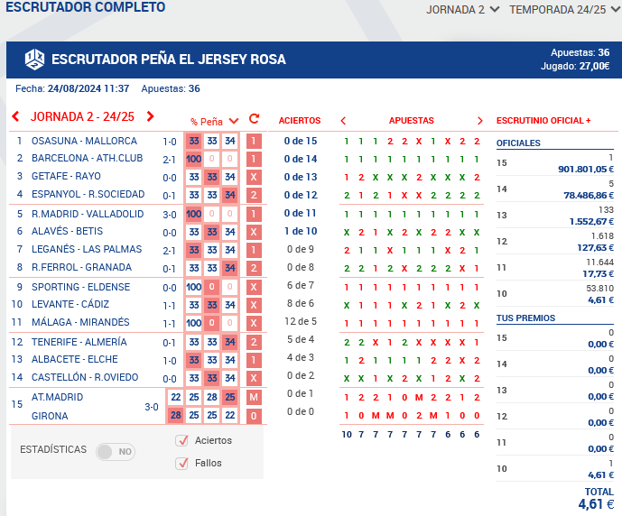This screenshot has width=622, height=516.
Task: Click the ESCRUTADOR COMPLETO page title
Action: coord(85,7)
